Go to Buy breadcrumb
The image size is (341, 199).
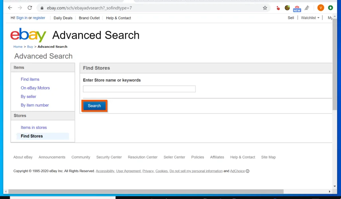[30, 47]
